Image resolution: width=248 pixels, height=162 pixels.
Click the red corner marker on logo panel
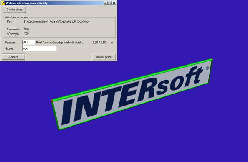pos(52,101)
